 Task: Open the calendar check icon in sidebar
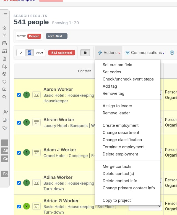(x=4, y=36)
